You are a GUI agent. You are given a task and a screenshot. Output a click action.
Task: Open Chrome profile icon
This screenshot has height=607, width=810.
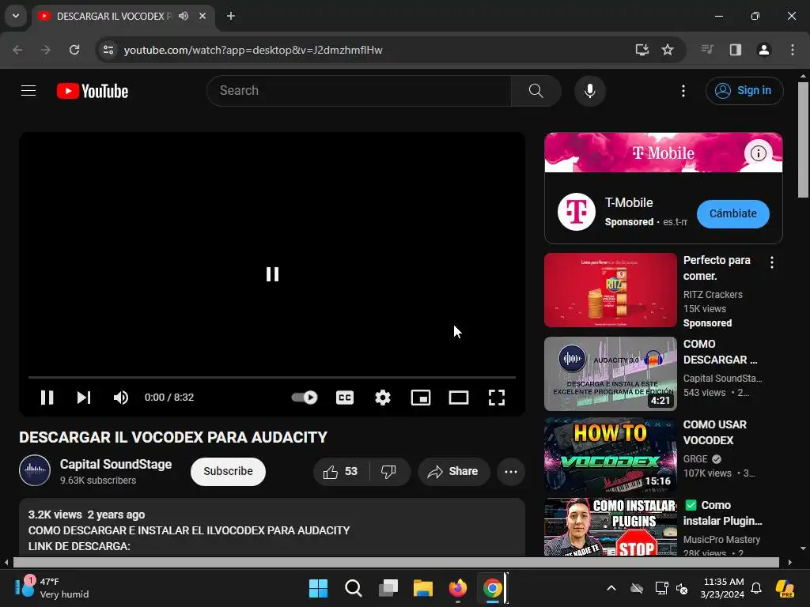pyautogui.click(x=764, y=50)
